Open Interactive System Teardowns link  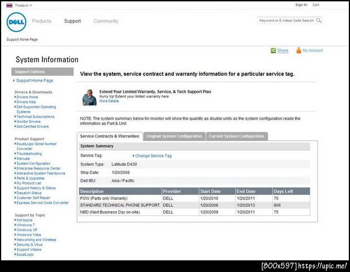(x=41, y=173)
